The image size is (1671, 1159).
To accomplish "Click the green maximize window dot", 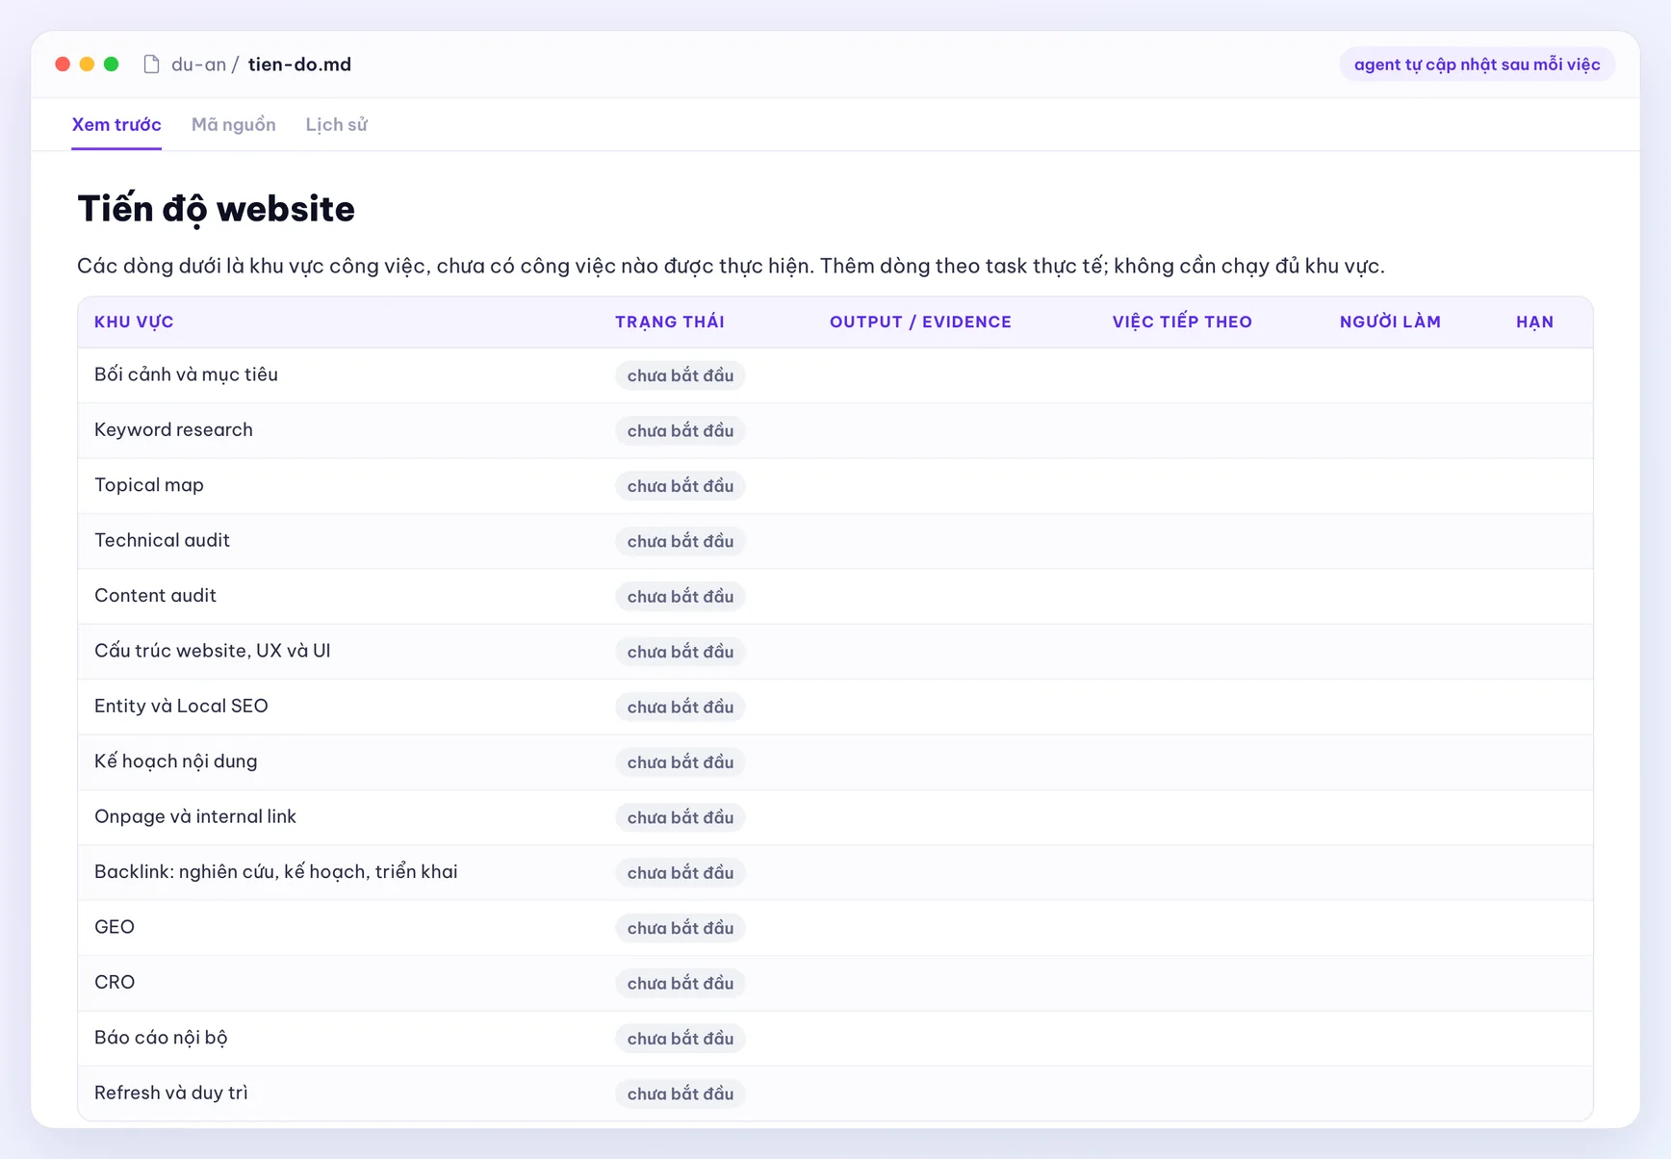I will point(112,64).
